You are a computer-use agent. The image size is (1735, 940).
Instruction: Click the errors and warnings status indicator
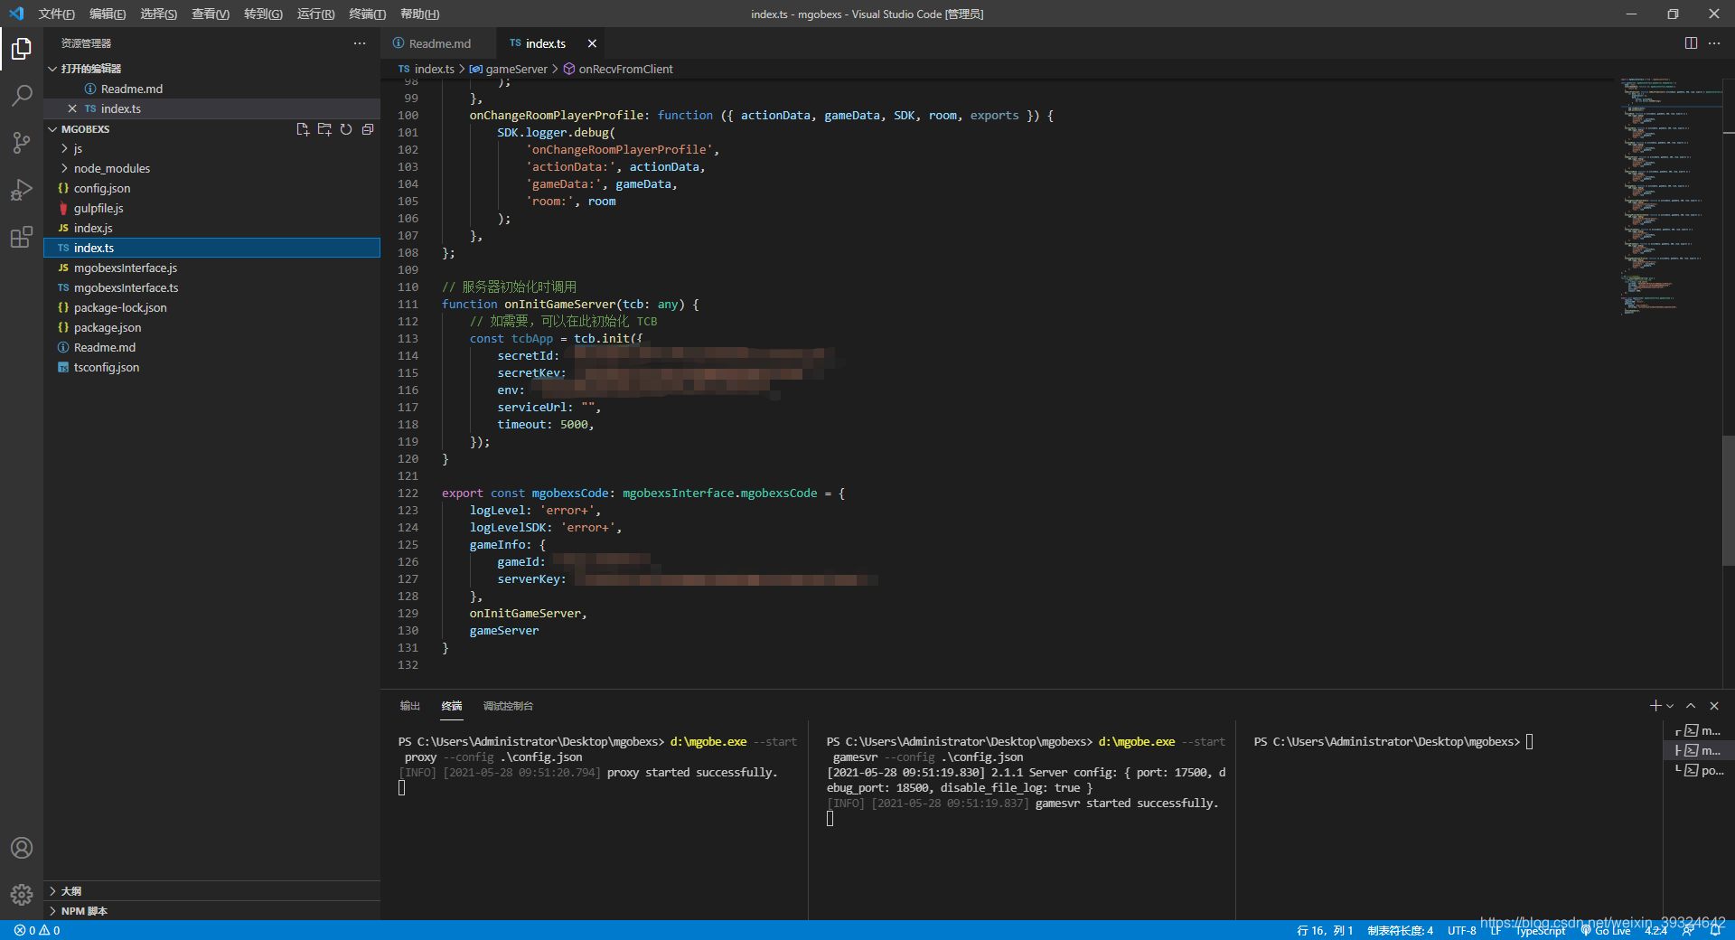click(x=37, y=930)
